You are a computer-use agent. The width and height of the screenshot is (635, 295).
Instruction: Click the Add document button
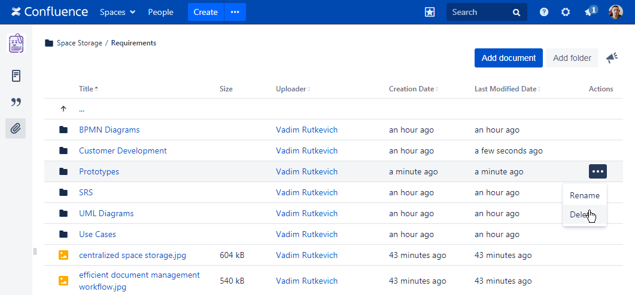point(508,58)
